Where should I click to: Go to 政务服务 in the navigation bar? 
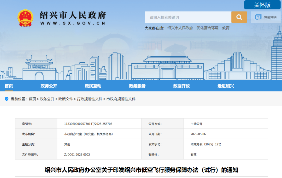pyautogui.click(x=137, y=86)
